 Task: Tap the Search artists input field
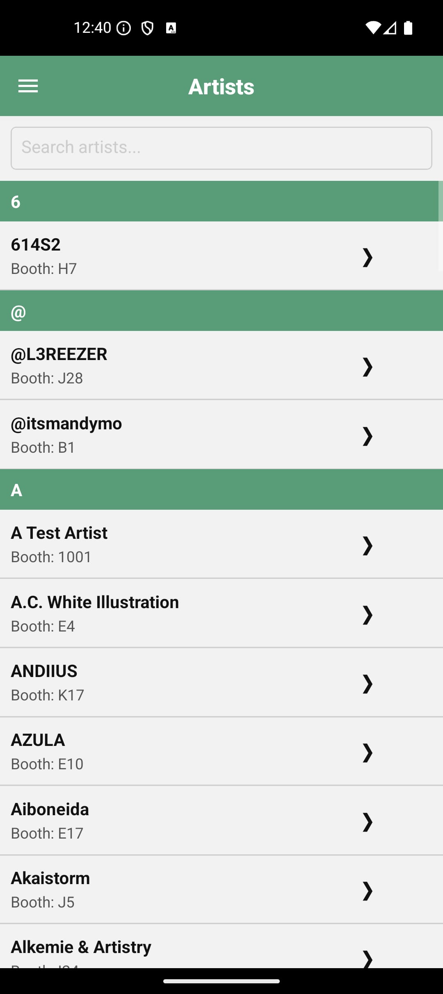[221, 148]
